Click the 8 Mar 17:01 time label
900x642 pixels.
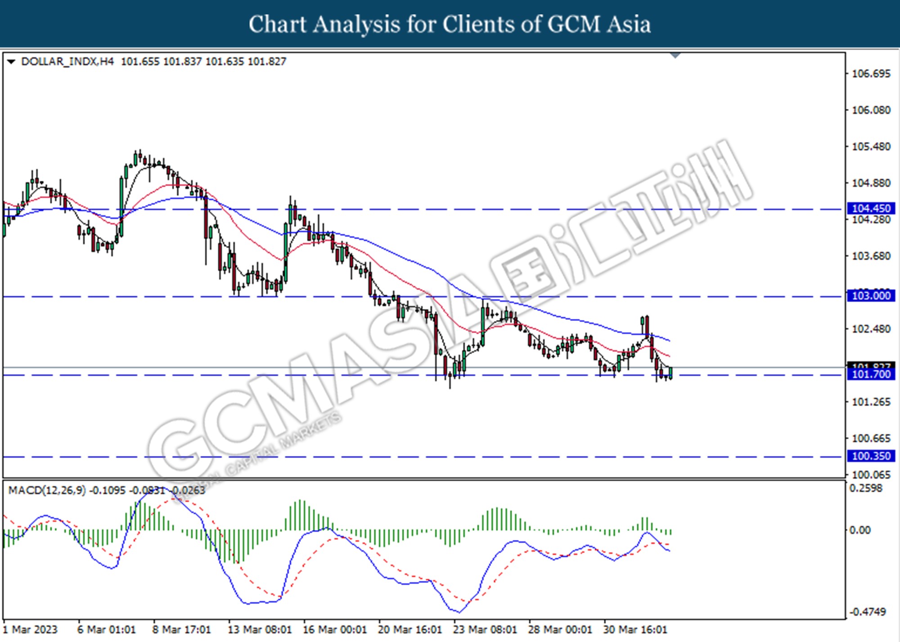tap(181, 629)
